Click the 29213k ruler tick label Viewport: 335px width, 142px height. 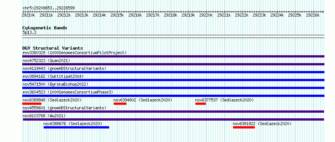coord(82,15)
